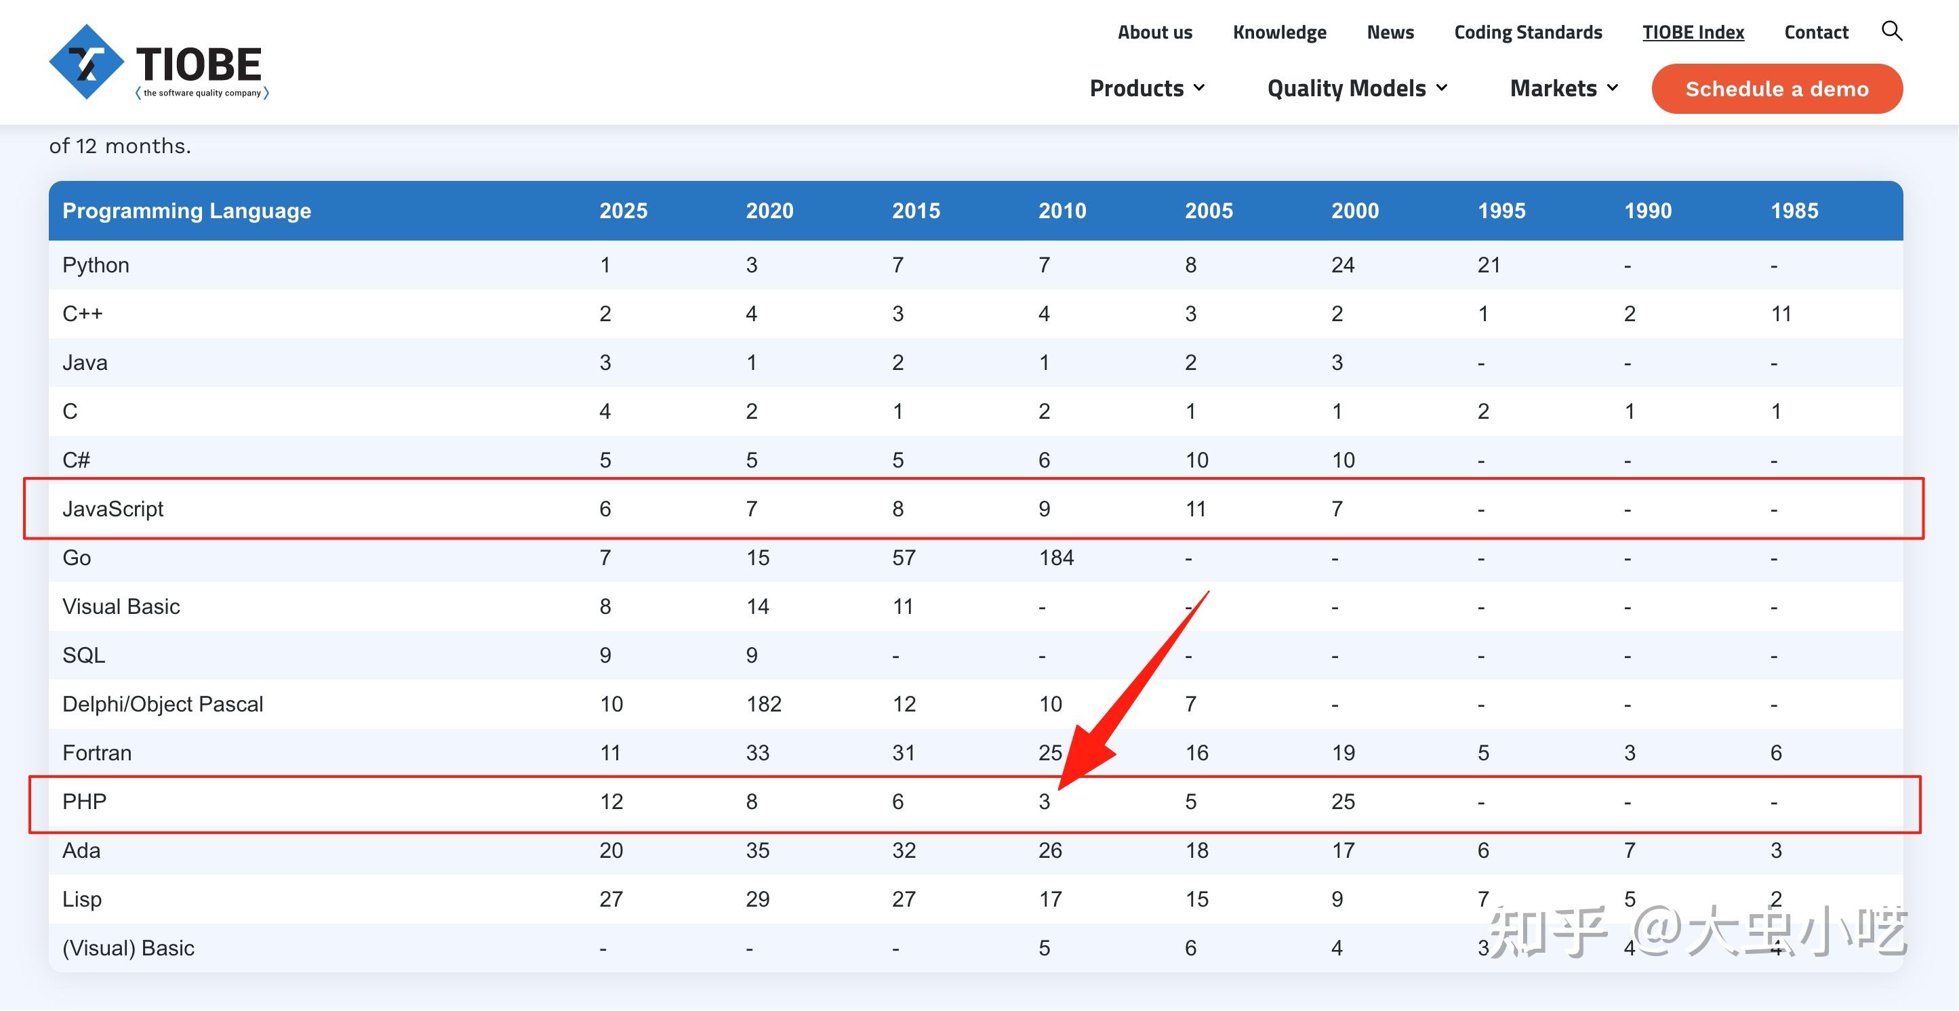This screenshot has height=1011, width=1959.
Task: Click Ada's 2005 rank value 18
Action: 1197,850
